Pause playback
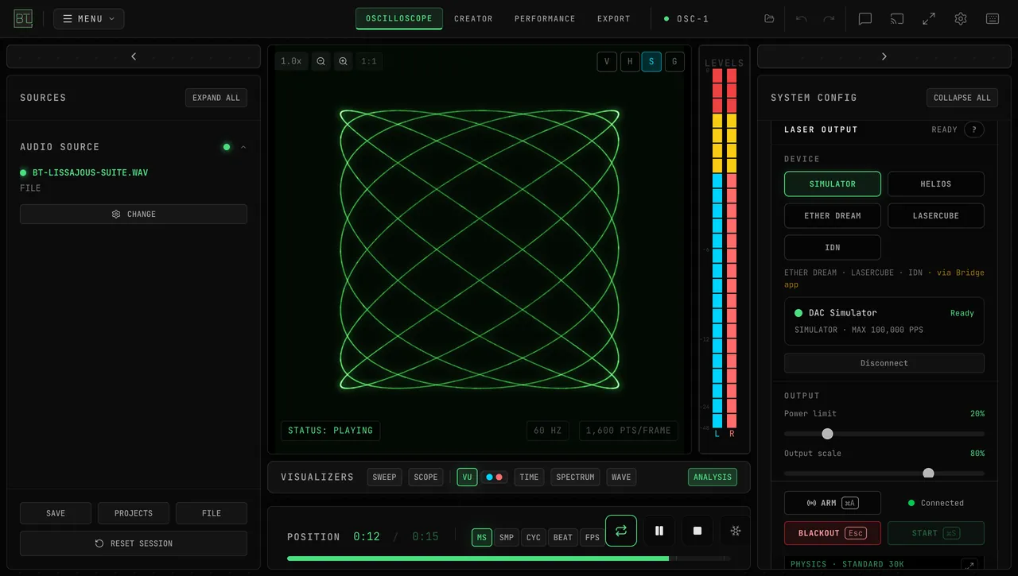 coord(659,531)
